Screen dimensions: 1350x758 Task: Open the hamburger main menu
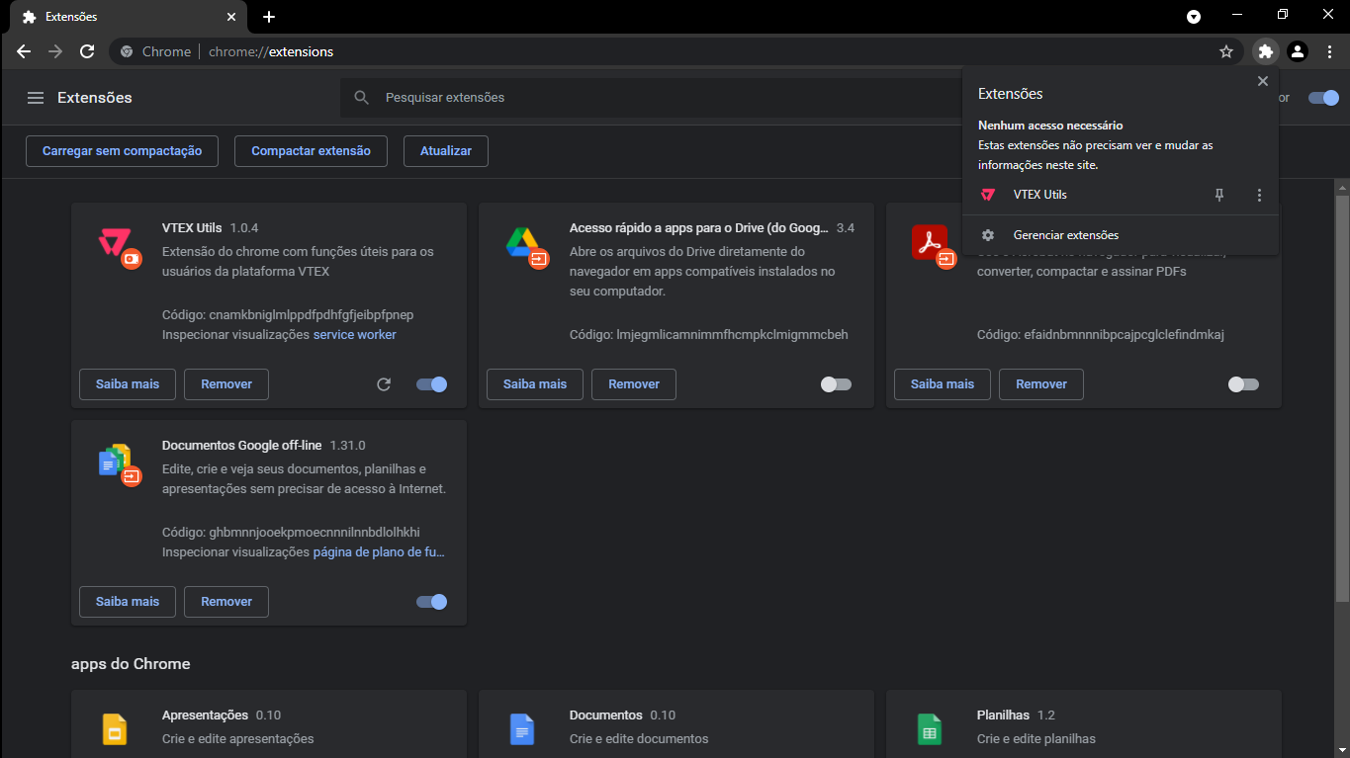click(x=36, y=98)
